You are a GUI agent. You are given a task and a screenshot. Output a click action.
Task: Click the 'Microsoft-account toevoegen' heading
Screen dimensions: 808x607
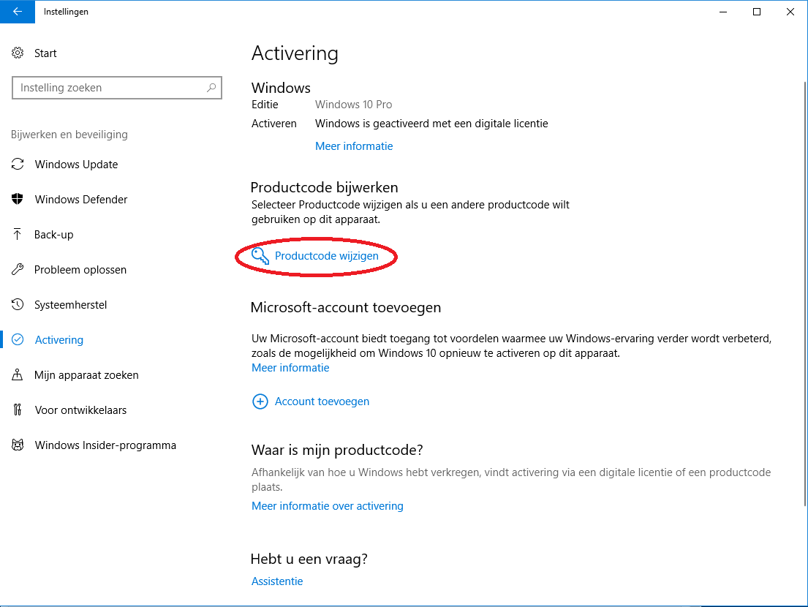346,308
